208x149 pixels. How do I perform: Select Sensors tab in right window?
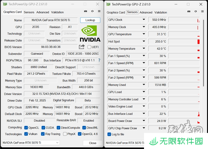pyautogui.click(x=132, y=12)
